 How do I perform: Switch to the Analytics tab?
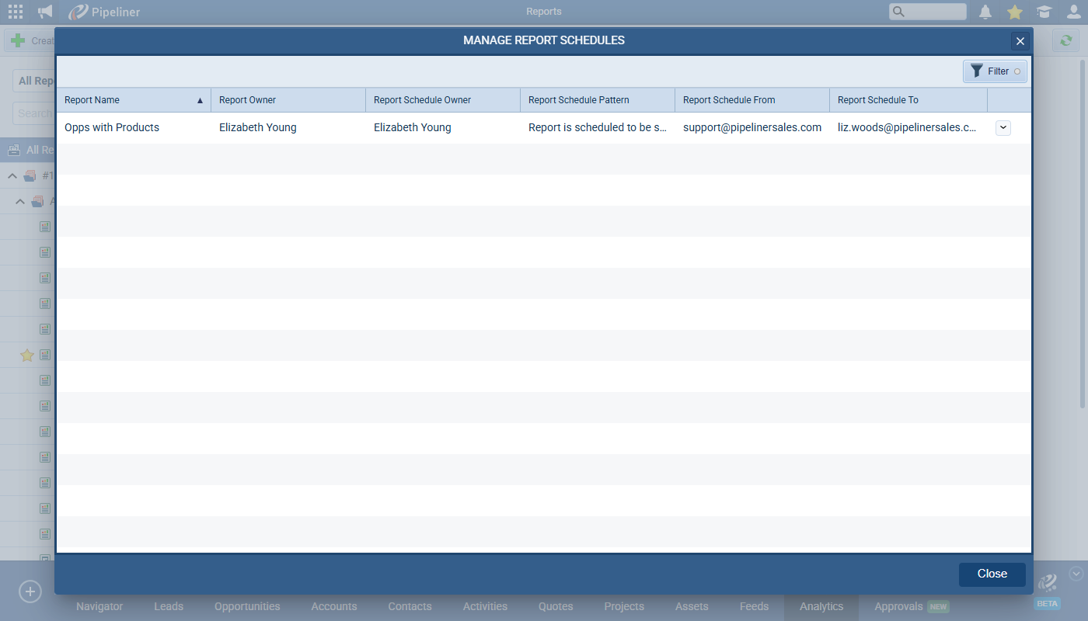click(821, 606)
